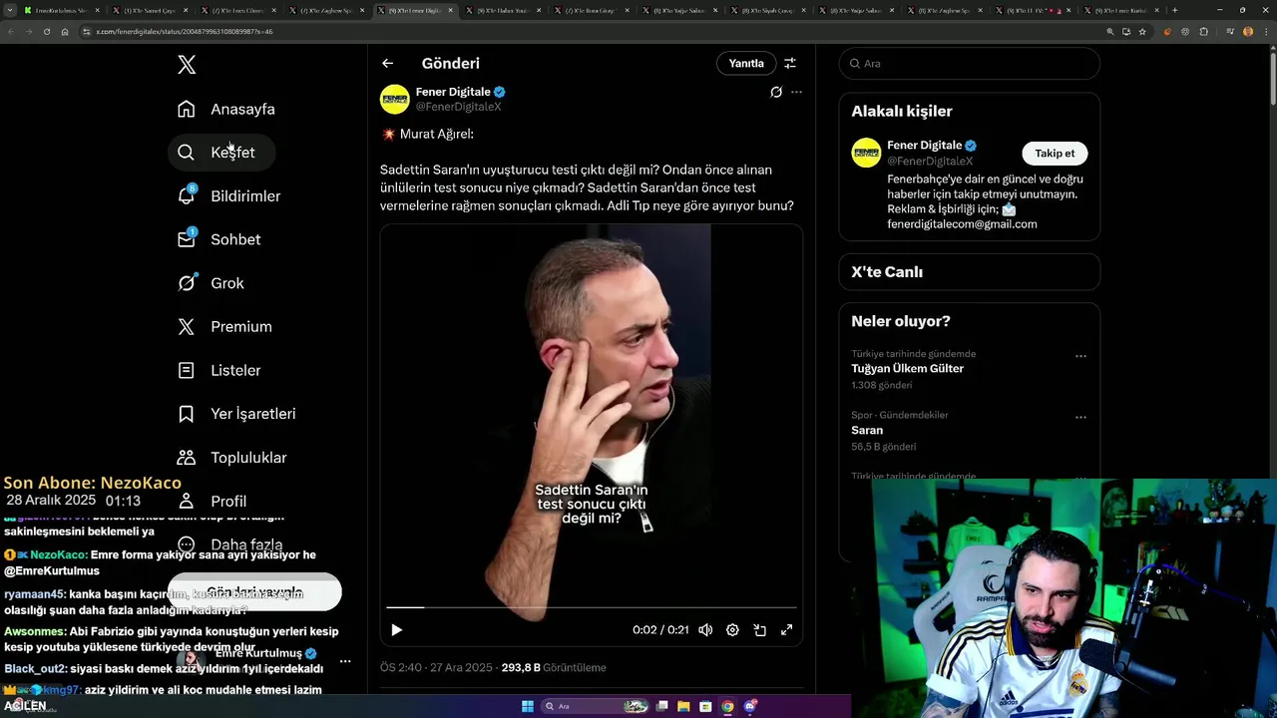This screenshot has height=718, width=1277.
Task: Open the Tuğyan Ülkem Gülter trend
Action: tap(907, 368)
